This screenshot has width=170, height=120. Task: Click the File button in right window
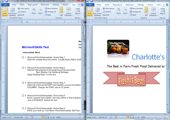(x=90, y=5)
